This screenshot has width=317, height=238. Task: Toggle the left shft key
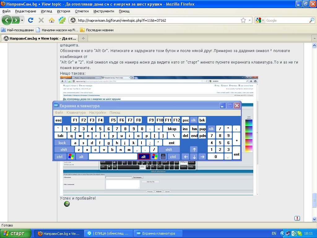(x=64, y=150)
